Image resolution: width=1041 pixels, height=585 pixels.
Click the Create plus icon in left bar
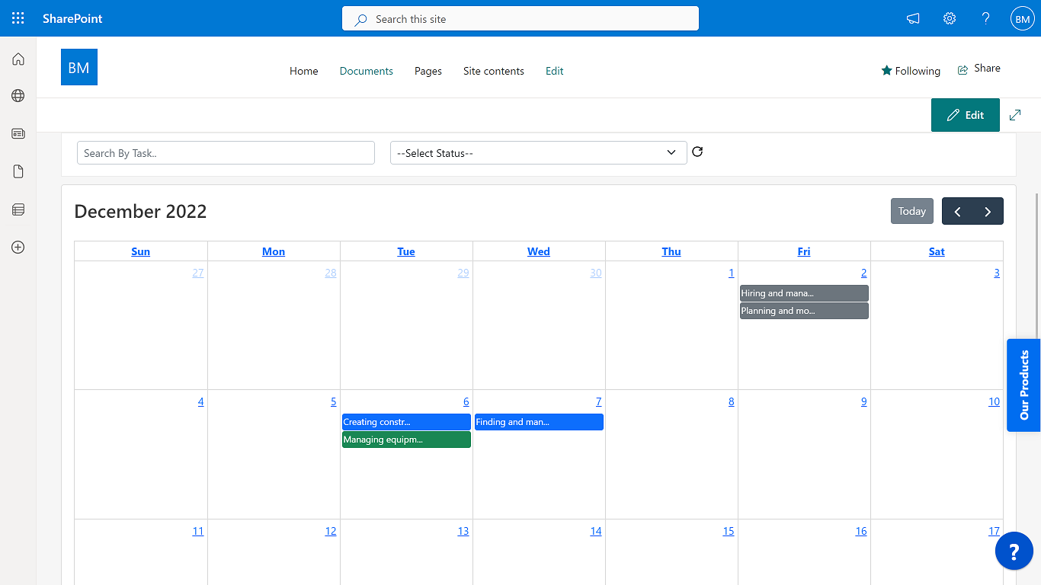18,247
